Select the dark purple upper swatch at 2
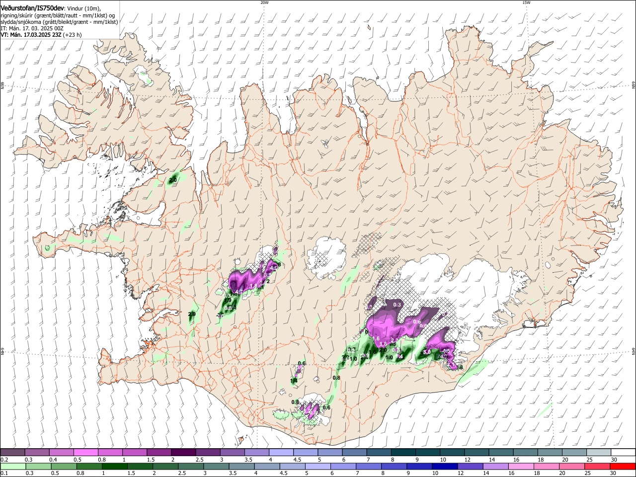 [x=183, y=452]
